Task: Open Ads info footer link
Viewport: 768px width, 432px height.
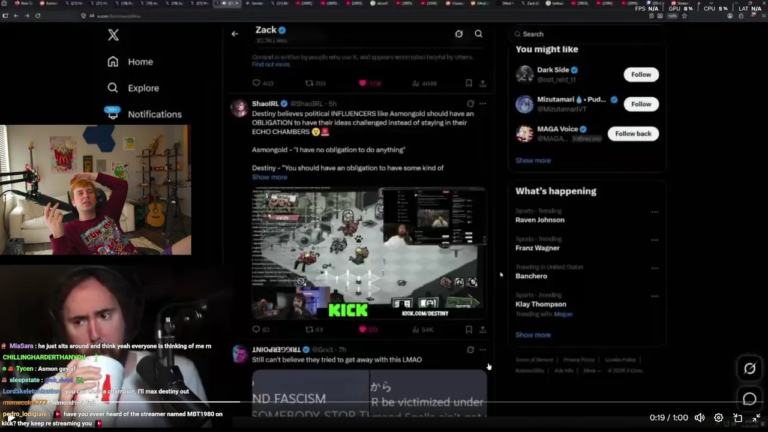Action: pos(563,370)
